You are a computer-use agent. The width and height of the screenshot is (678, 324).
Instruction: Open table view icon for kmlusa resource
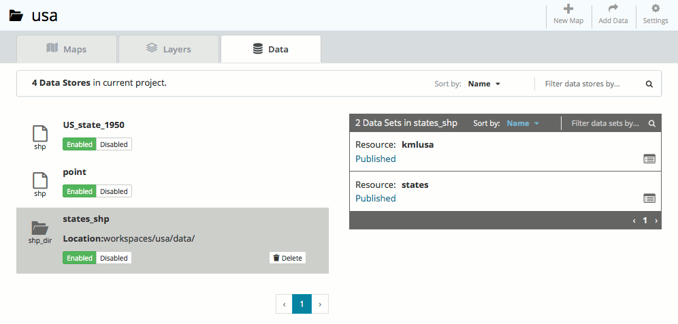coord(649,159)
